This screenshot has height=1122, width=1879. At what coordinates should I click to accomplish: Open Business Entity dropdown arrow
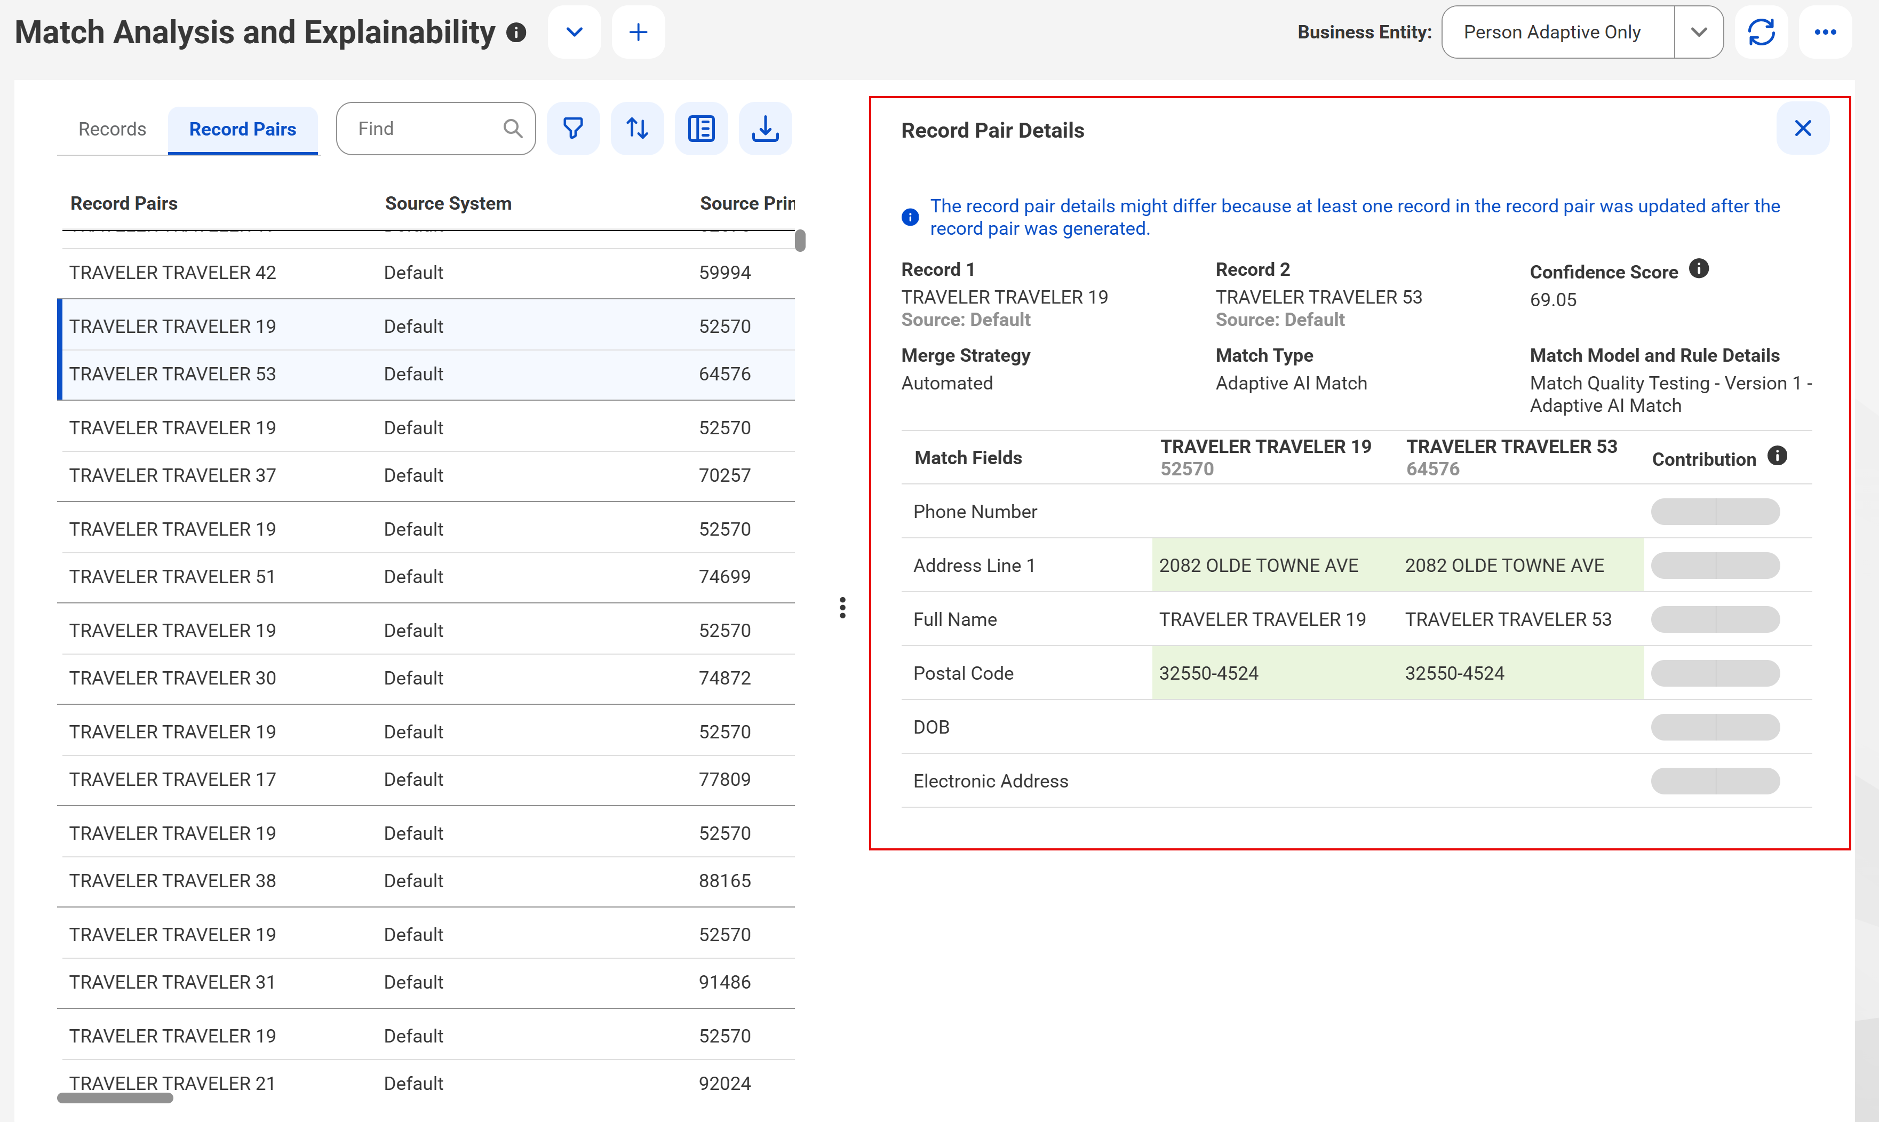pos(1698,32)
